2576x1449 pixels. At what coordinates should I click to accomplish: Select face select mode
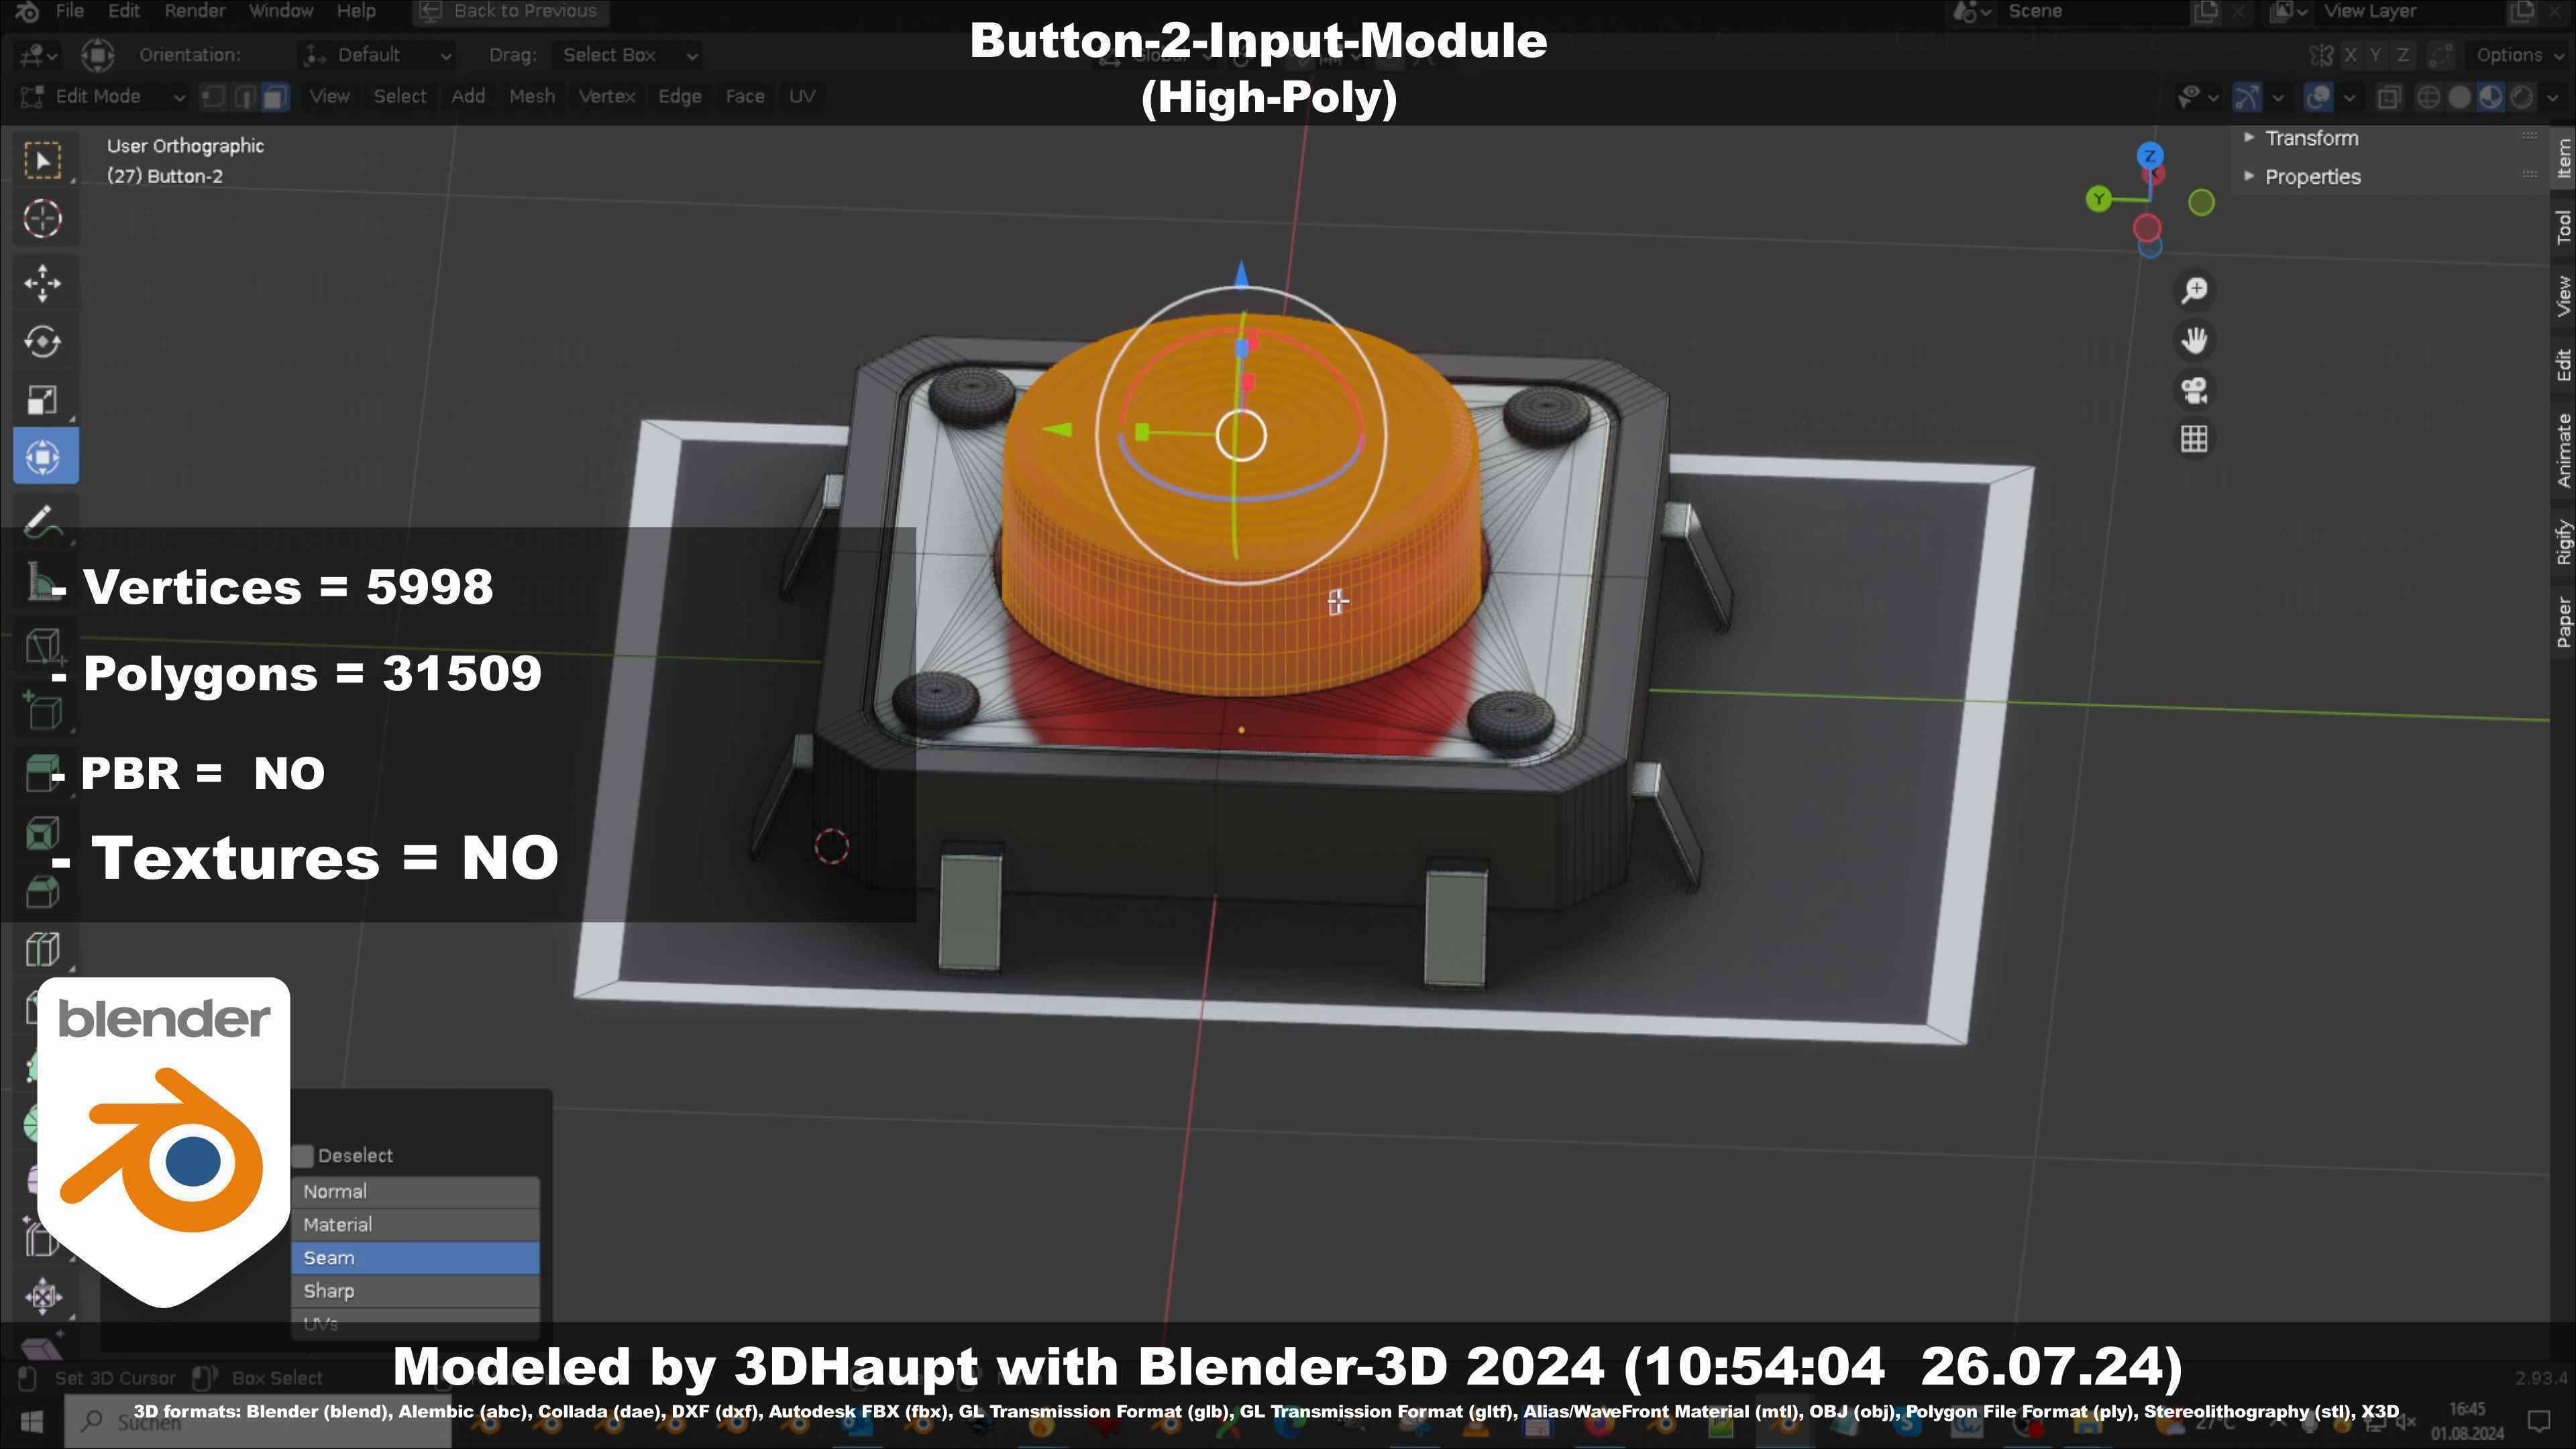coord(276,97)
